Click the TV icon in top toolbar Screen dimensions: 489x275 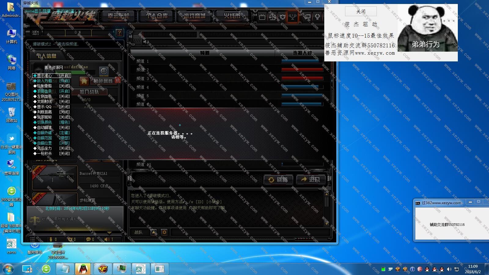262,17
